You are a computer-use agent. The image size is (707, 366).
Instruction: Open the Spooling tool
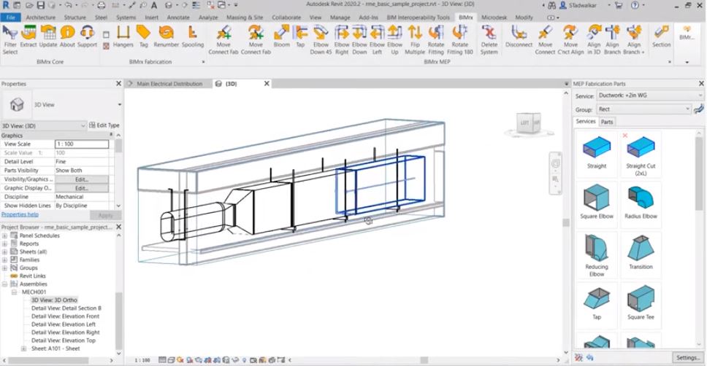[x=193, y=36]
